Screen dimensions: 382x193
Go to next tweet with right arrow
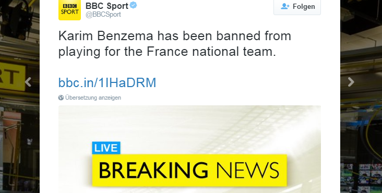click(351, 82)
